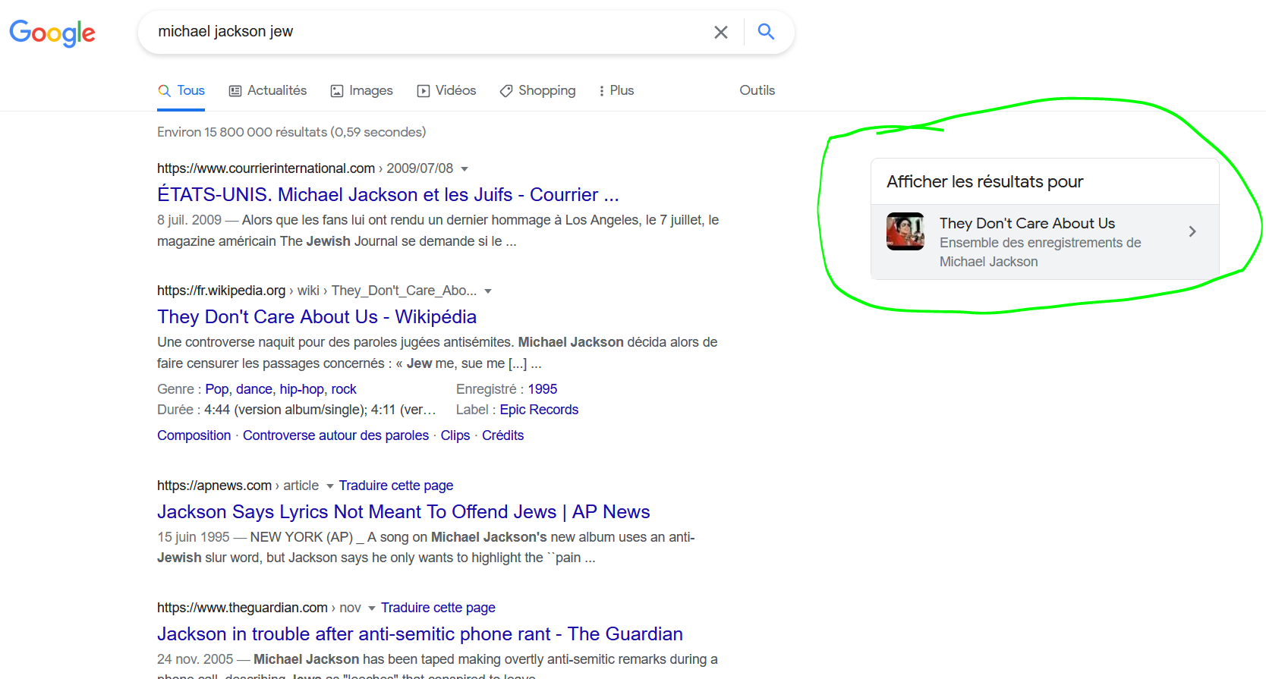Open the Composition sitelink
The height and width of the screenshot is (679, 1266).
194,435
